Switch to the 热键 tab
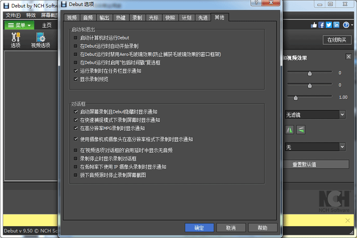The height and width of the screenshot is (238, 357). (x=121, y=18)
